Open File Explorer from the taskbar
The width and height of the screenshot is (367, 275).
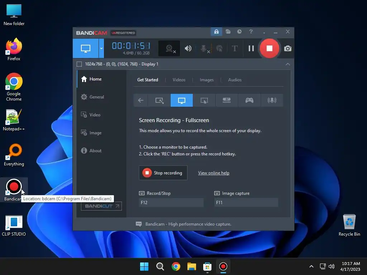(191, 266)
